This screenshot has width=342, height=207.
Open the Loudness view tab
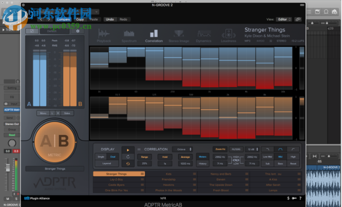228,36
